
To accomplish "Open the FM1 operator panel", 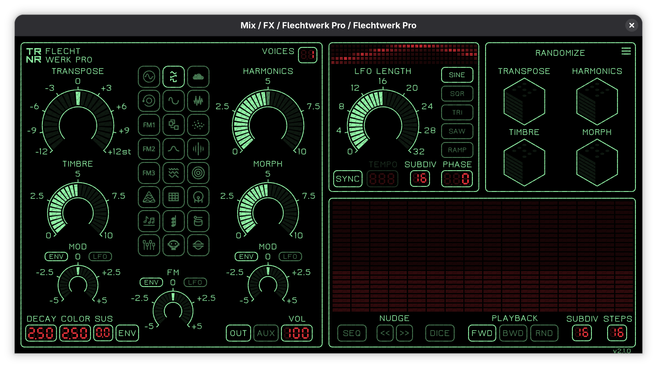I will point(149,125).
